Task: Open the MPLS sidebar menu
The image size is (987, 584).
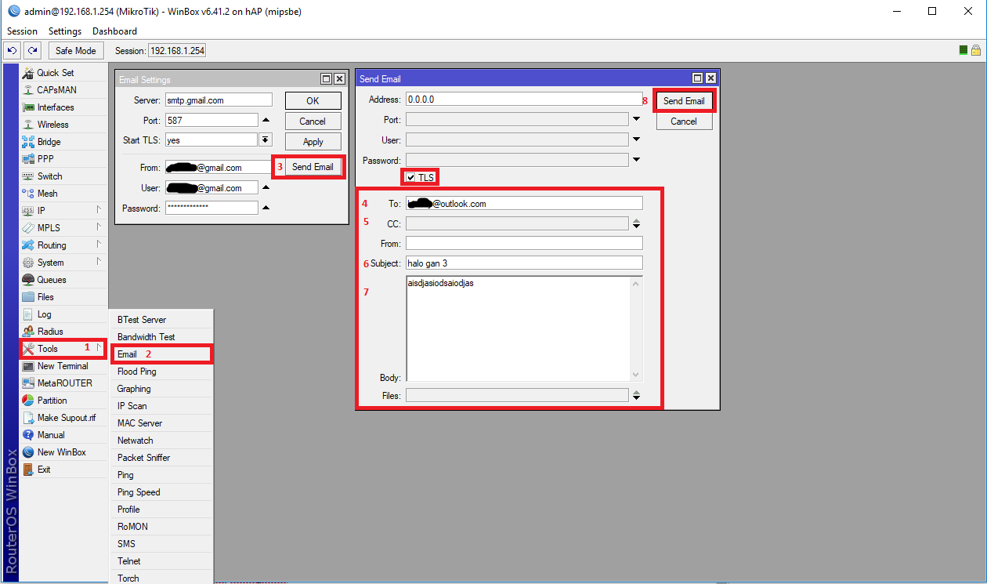Action: (x=63, y=228)
